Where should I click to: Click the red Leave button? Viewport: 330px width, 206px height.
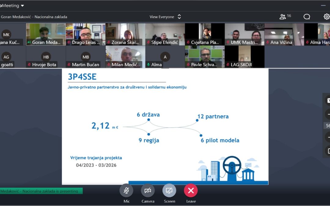pos(191,190)
